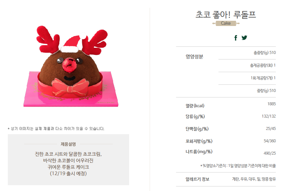Click the 영양성분 section label
The height and width of the screenshot is (191, 284).
point(194,57)
